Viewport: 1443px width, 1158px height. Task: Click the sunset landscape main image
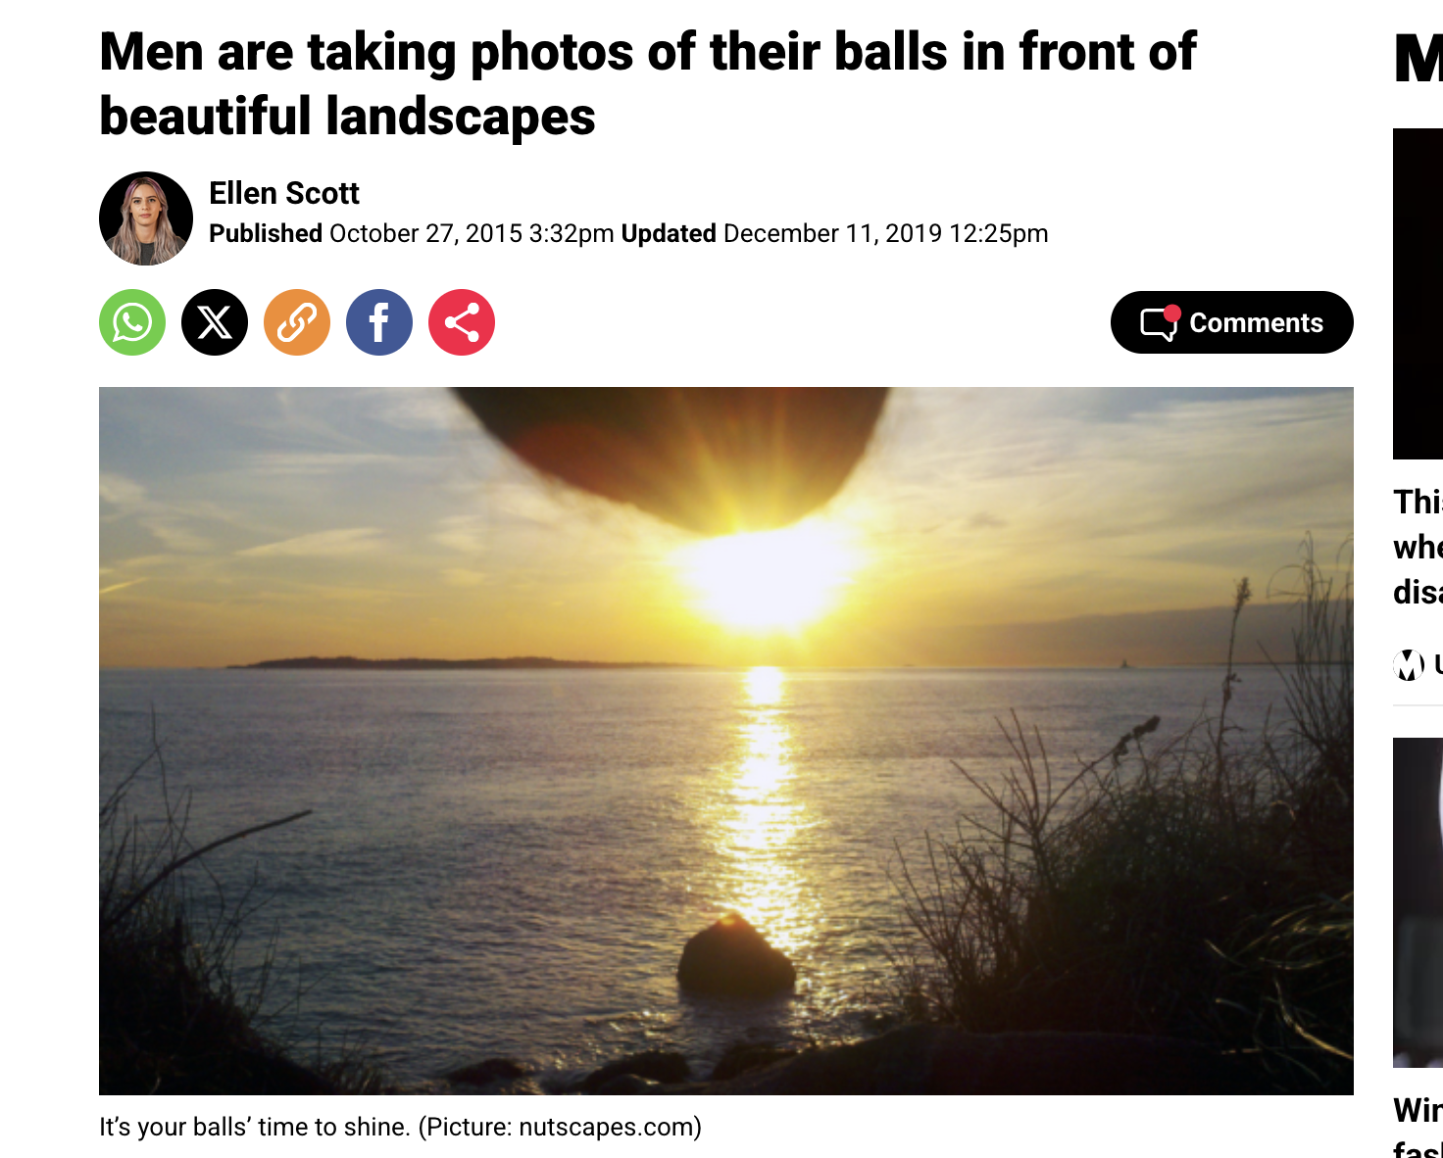click(726, 741)
